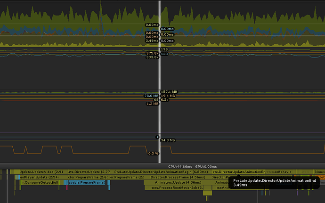The width and height of the screenshot is (325, 203).
Task: Select the blue ayable.PrepareFrame( bar
Action: tap(87, 182)
